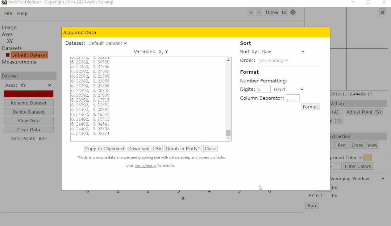391x226 pixels.
Task: Open the plot.ly link
Action: 145,166
